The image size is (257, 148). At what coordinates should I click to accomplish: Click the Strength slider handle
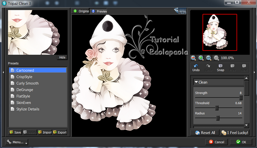point(241,98)
